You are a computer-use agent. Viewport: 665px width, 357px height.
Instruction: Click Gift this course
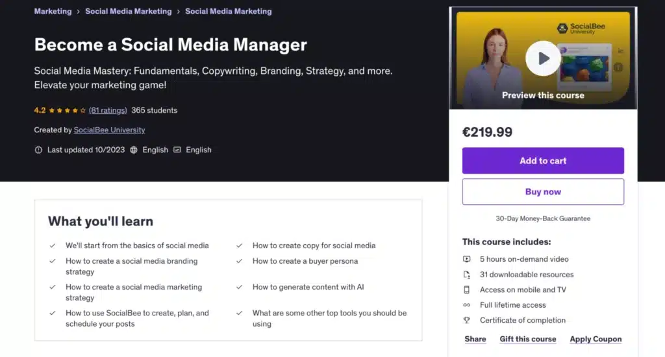point(527,339)
